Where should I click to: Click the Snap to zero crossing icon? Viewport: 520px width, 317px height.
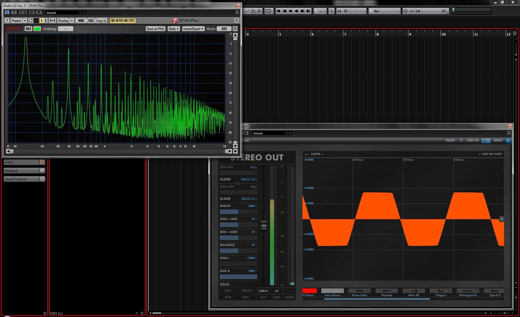(x=331, y=11)
